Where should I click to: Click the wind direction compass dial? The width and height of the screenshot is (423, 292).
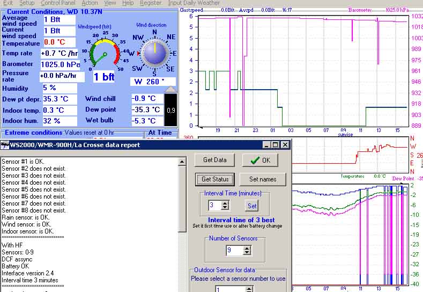click(154, 53)
